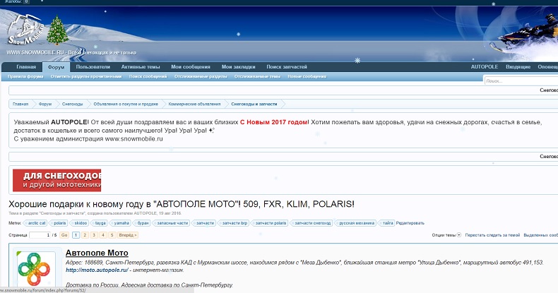Go to page 3

pyautogui.click(x=94, y=235)
